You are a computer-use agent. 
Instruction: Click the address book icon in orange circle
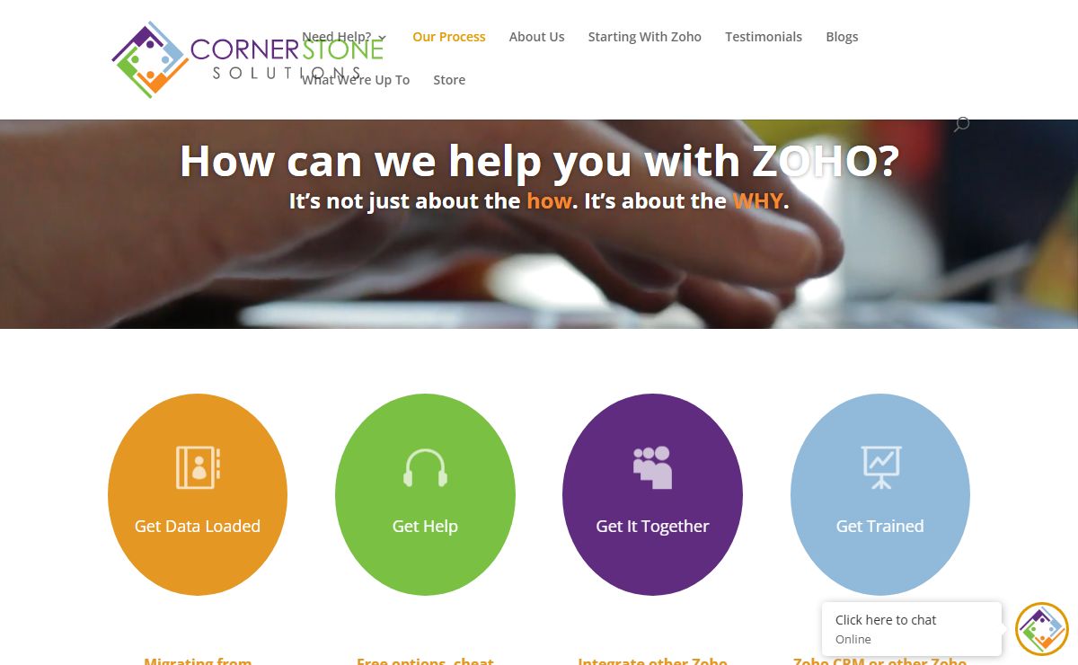click(198, 467)
